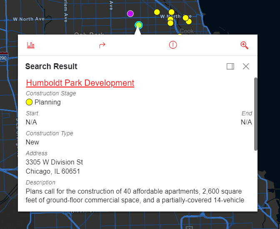This screenshot has width=280, height=229.
Task: Click the 290 highway shield on map
Action: pos(4,57)
